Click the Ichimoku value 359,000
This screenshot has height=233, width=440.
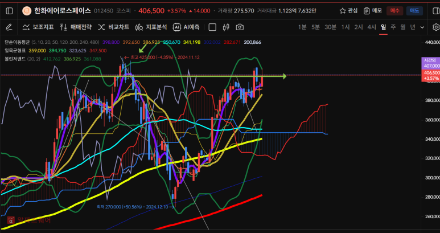pyautogui.click(x=38, y=51)
